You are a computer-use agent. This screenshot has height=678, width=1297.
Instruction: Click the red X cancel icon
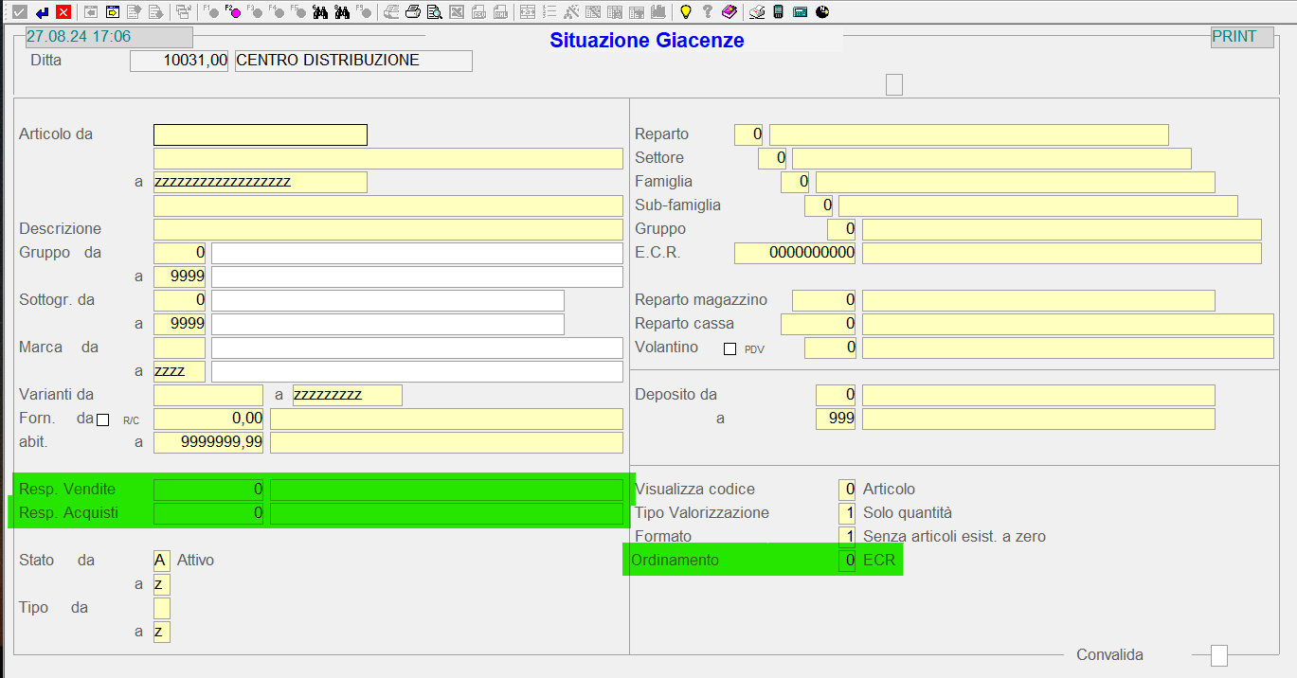click(x=63, y=12)
